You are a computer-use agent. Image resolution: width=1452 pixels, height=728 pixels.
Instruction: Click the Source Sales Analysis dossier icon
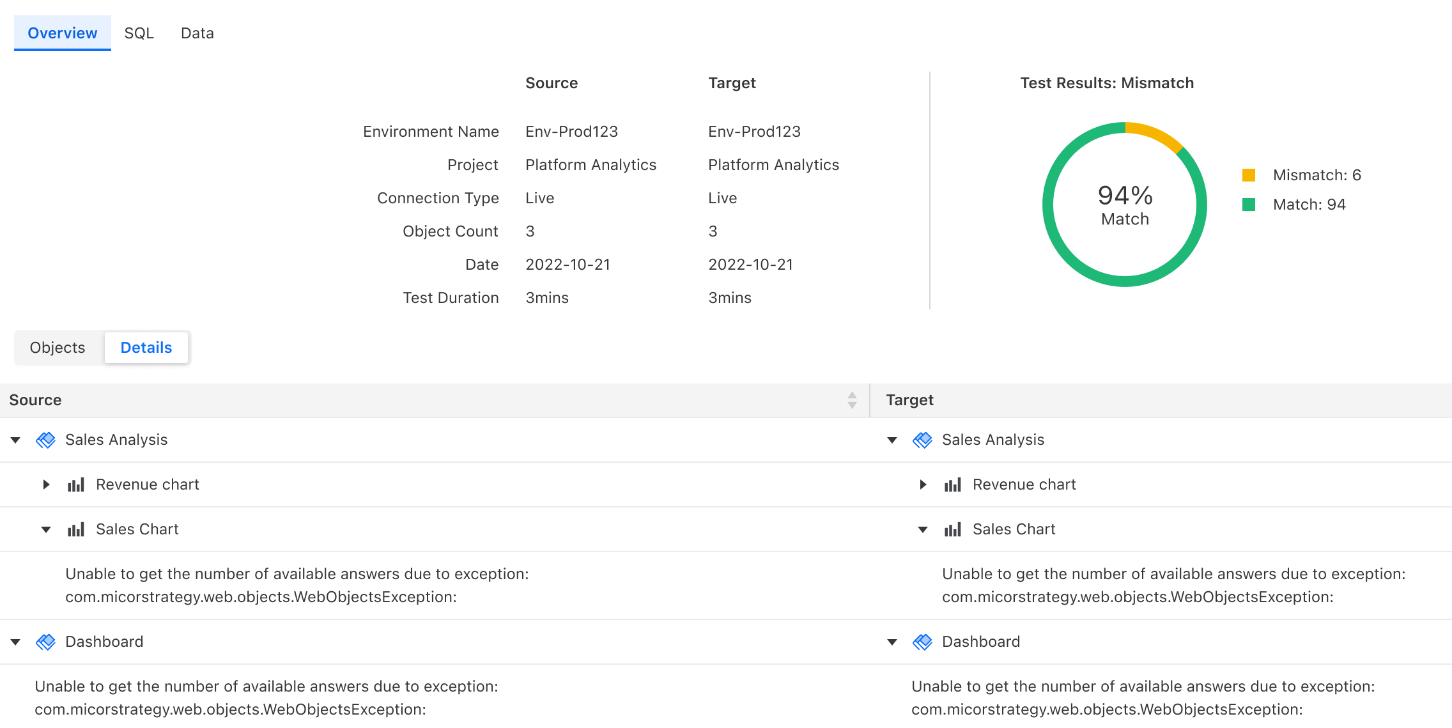45,440
